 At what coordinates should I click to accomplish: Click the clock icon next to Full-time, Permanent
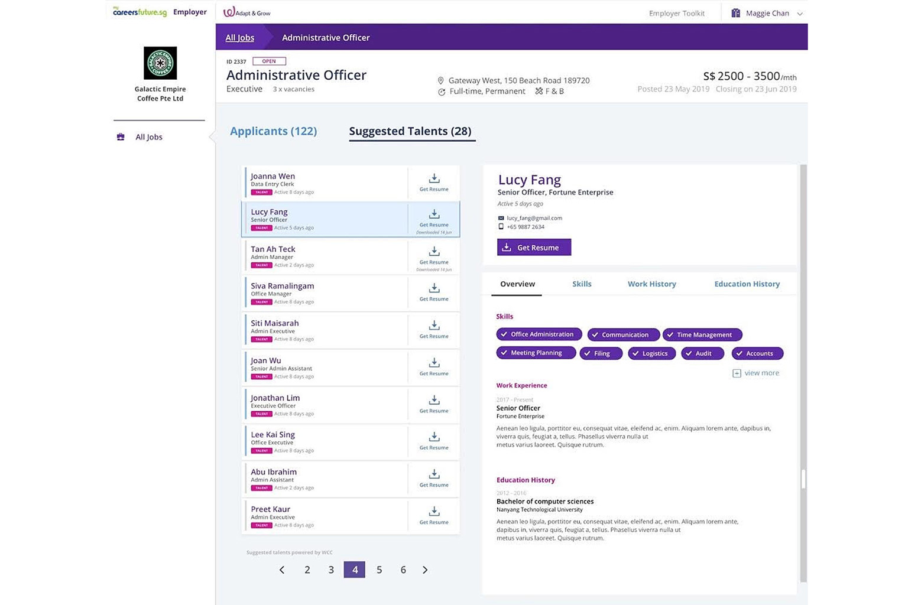tap(442, 92)
